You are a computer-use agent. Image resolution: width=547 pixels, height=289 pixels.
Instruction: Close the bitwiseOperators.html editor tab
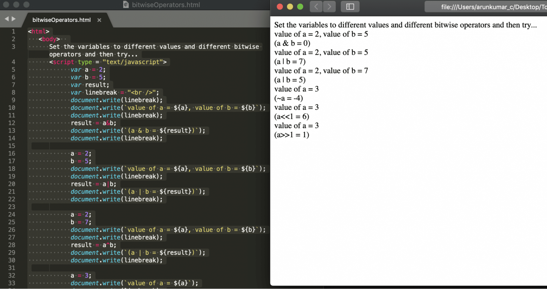pos(99,20)
